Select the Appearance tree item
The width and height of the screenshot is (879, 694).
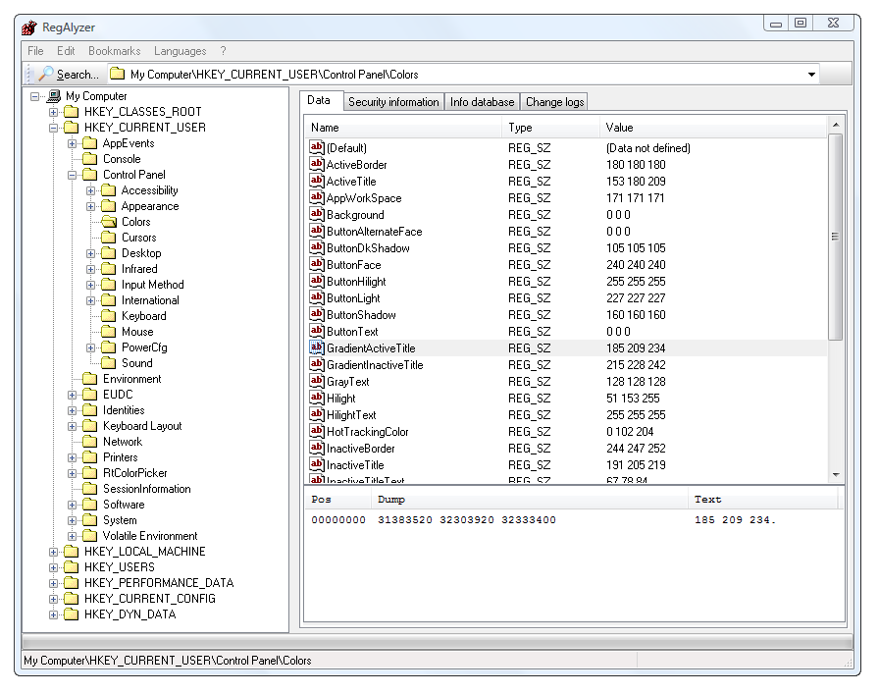(x=150, y=206)
